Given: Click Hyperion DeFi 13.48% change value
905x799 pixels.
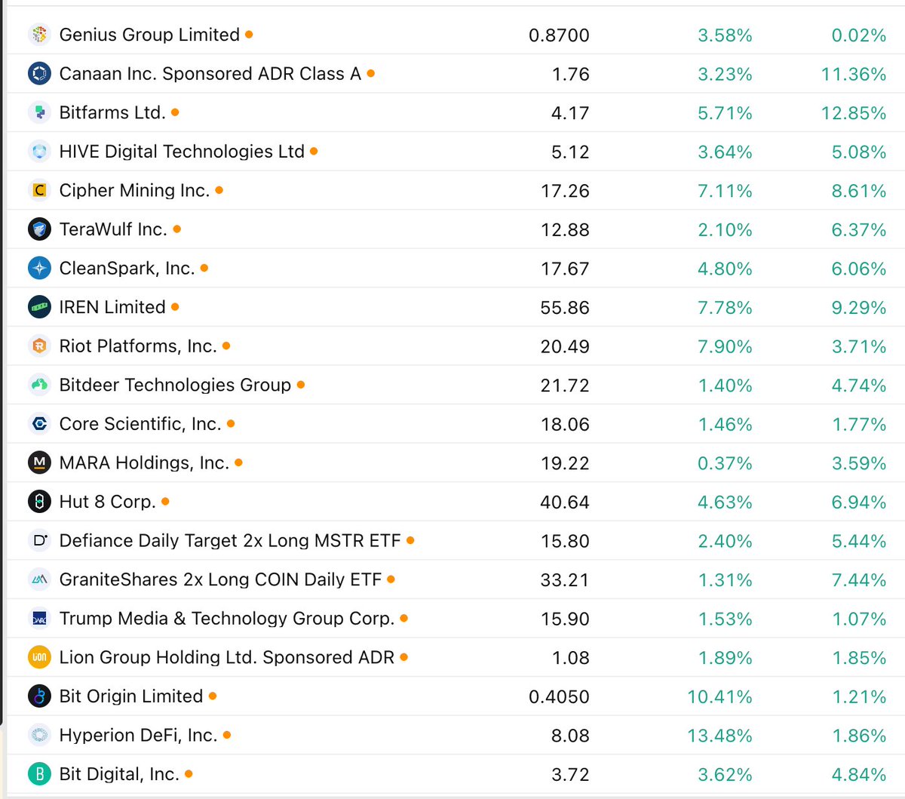Looking at the screenshot, I should coord(719,736).
